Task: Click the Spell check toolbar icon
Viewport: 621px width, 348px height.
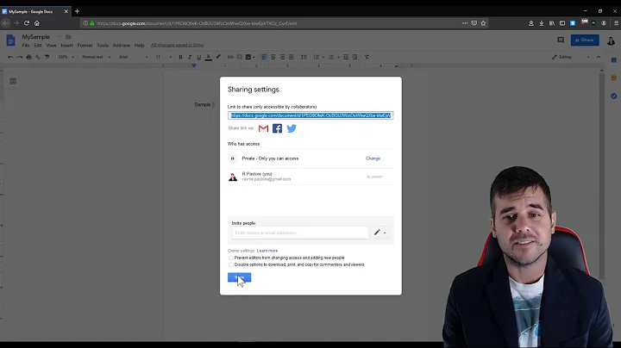Action: [x=38, y=57]
